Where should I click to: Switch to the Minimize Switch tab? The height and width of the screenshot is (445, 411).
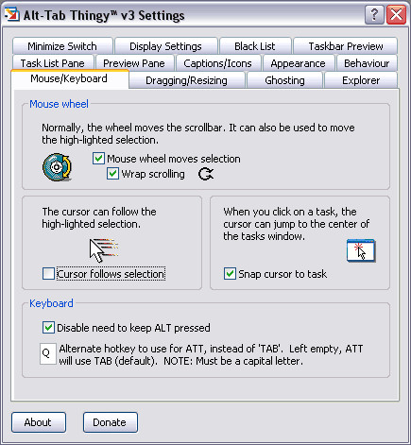(x=62, y=46)
